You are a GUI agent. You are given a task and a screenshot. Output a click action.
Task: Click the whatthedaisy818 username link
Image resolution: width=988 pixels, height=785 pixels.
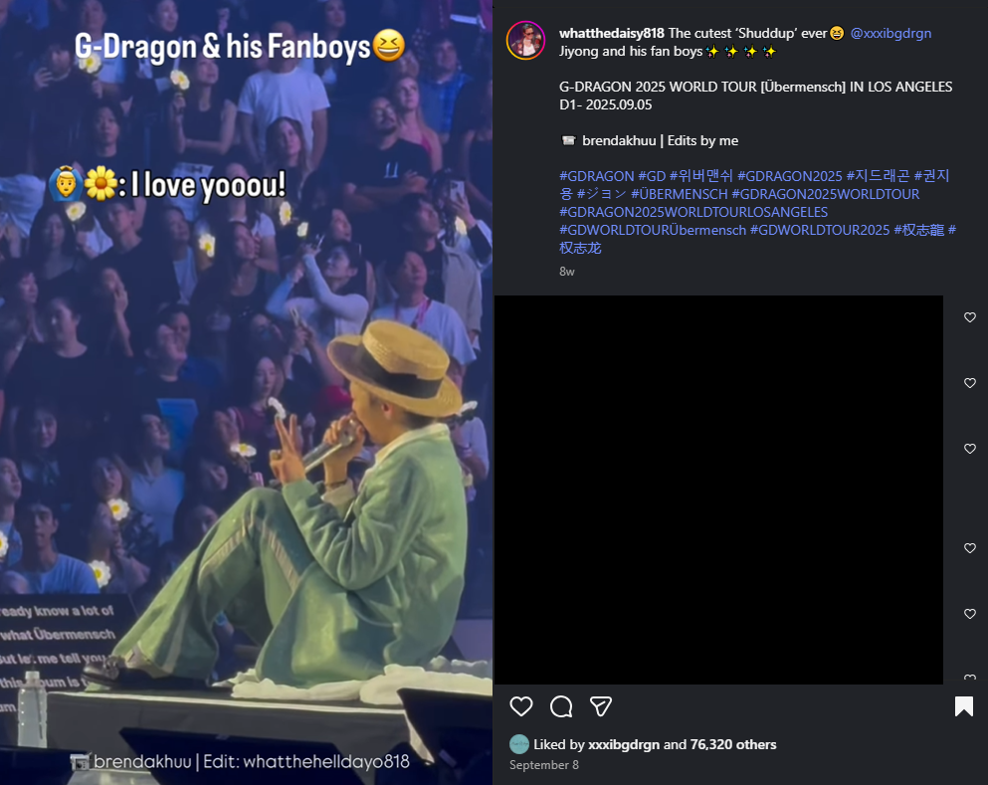(x=611, y=33)
